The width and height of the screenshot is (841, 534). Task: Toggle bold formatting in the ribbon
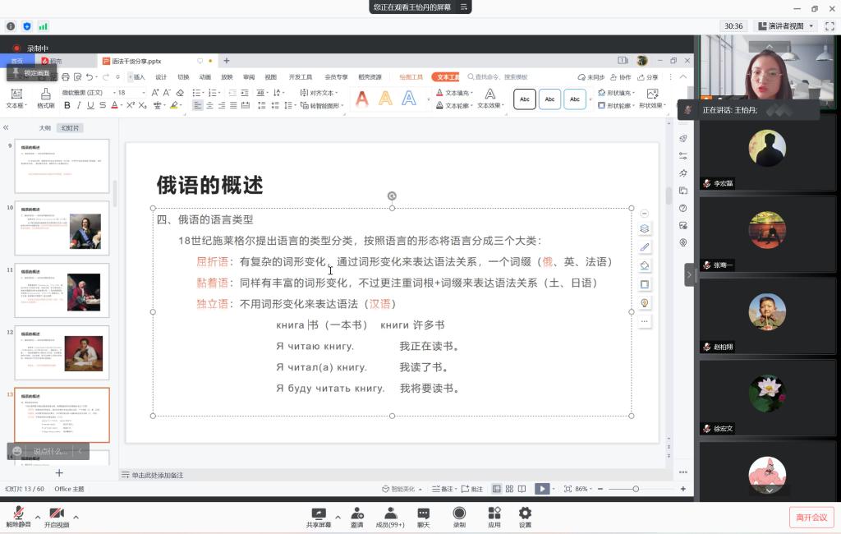click(x=67, y=105)
